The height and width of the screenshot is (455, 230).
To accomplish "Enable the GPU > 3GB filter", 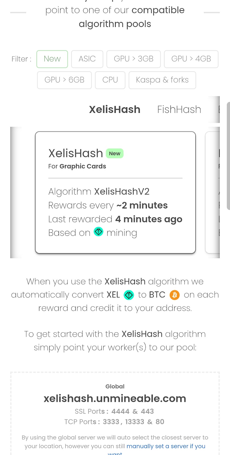I will [x=134, y=59].
